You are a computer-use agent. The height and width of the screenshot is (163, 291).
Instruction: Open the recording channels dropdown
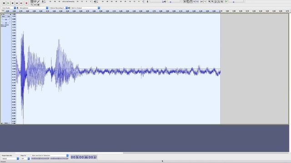pos(58,8)
